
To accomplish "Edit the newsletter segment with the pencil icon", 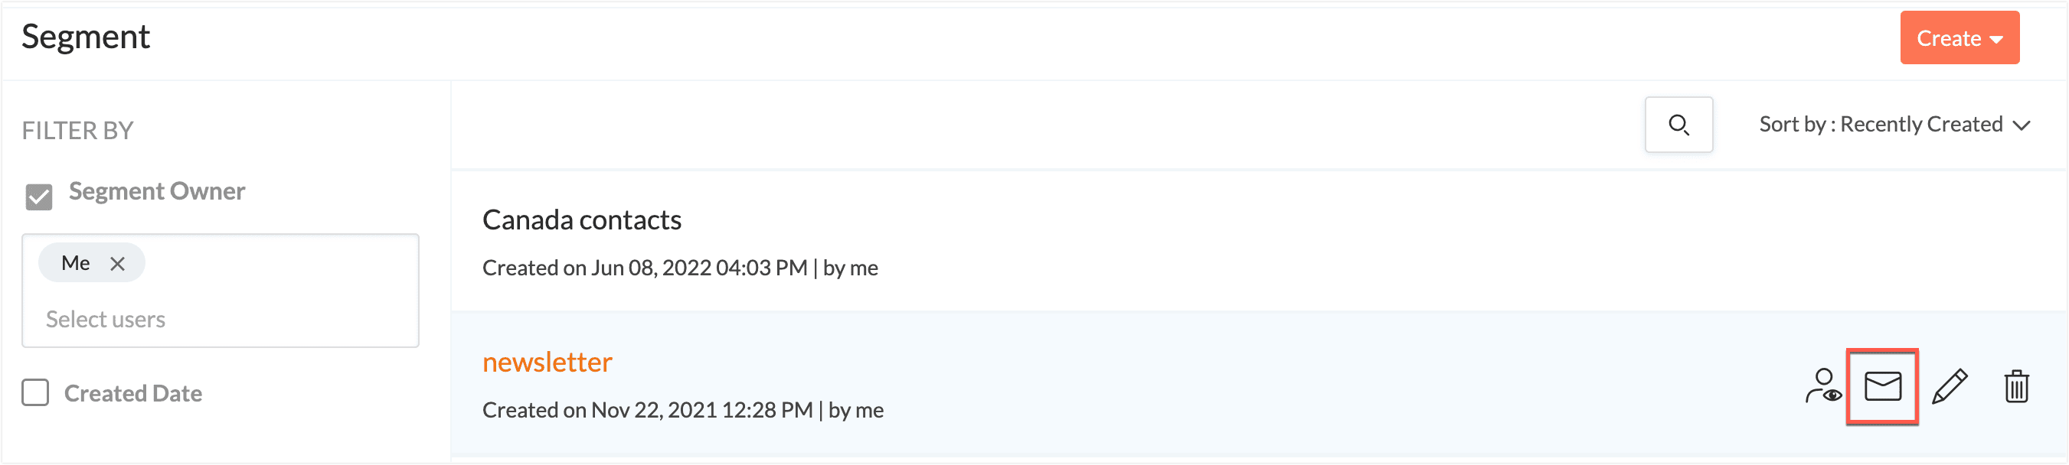I will pyautogui.click(x=1950, y=386).
